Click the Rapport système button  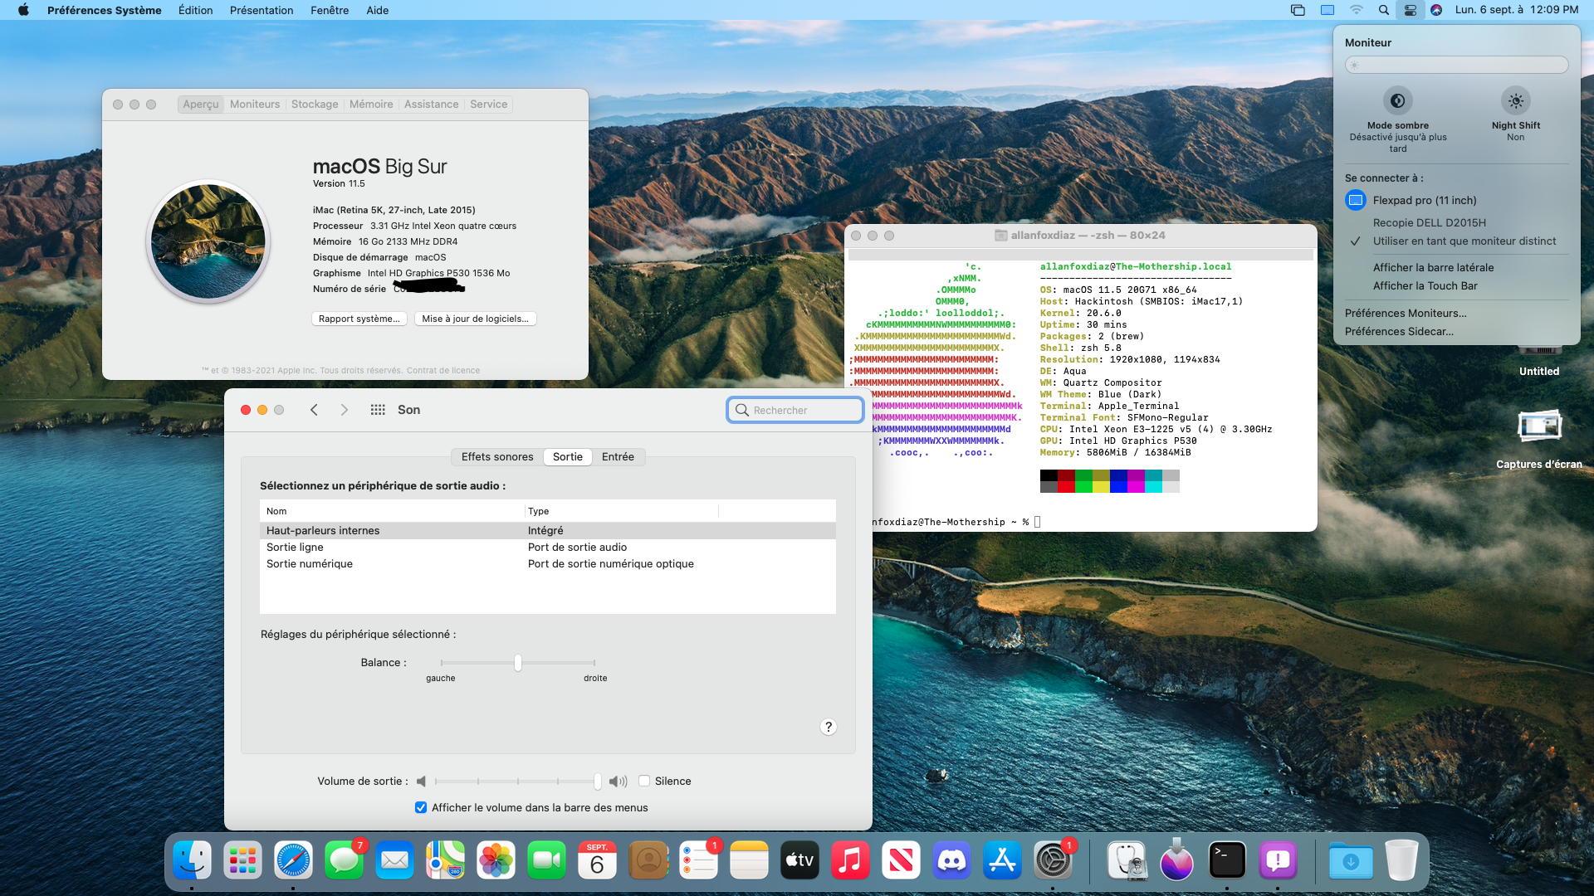coord(359,319)
